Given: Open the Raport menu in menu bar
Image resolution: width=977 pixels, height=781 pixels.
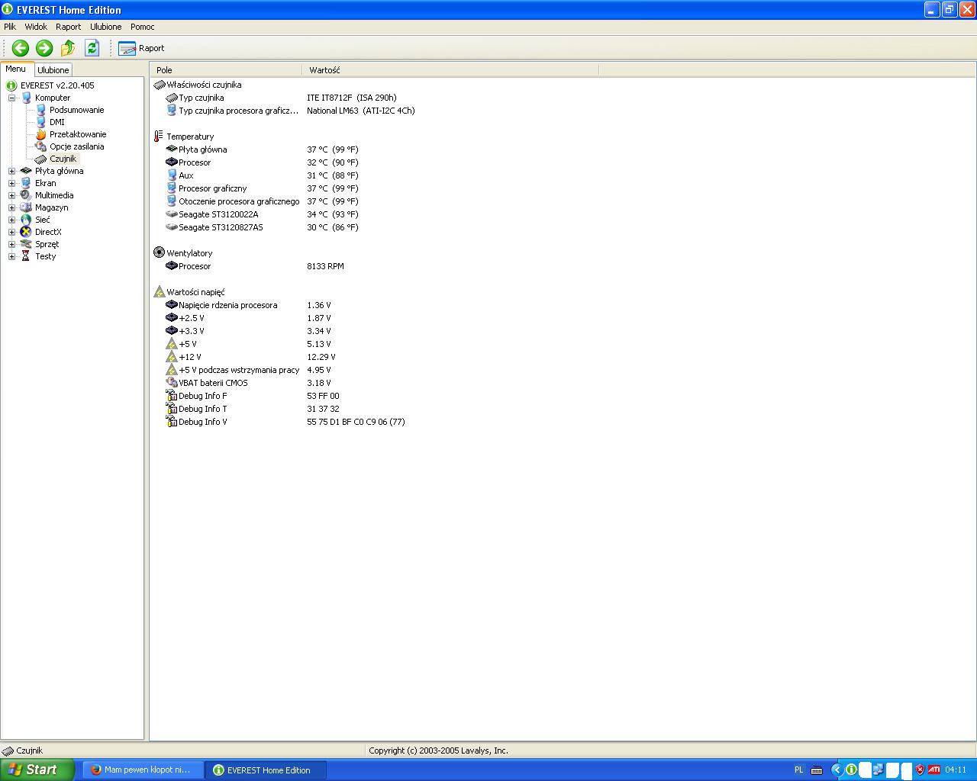Looking at the screenshot, I should click(68, 27).
